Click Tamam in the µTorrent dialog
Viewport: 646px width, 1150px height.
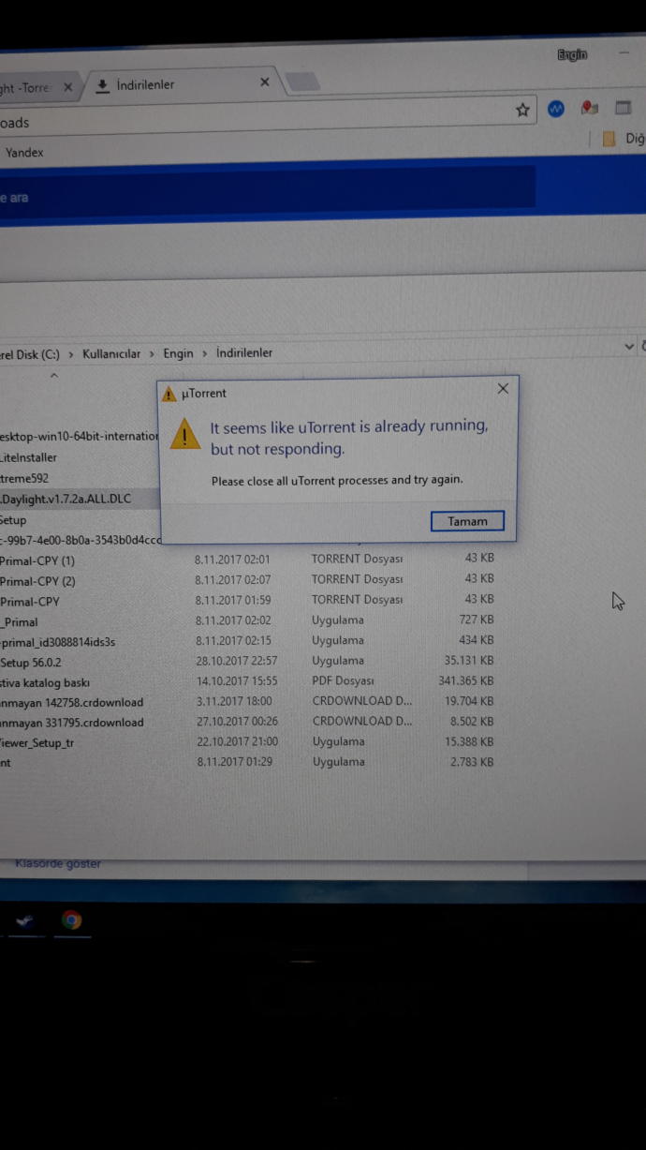pos(467,521)
